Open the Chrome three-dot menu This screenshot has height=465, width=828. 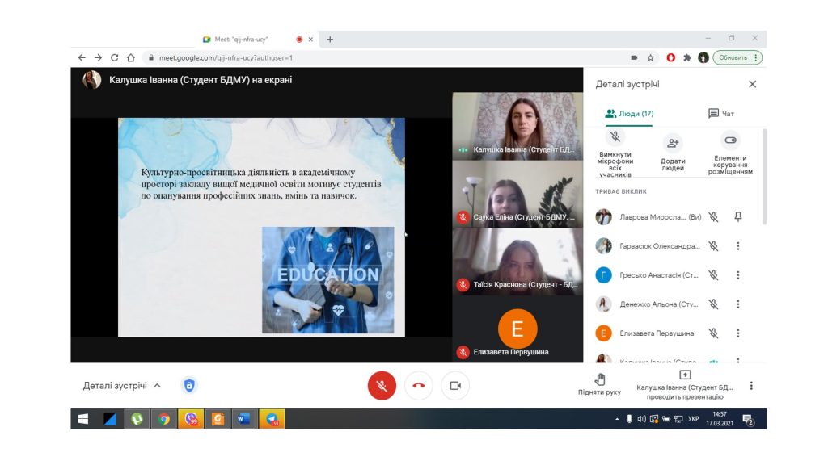(x=756, y=57)
